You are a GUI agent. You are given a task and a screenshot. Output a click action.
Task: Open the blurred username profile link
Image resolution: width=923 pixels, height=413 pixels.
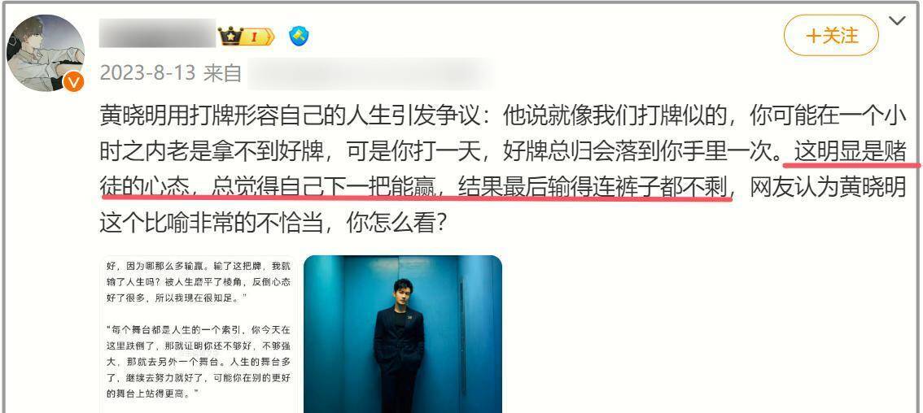[157, 33]
